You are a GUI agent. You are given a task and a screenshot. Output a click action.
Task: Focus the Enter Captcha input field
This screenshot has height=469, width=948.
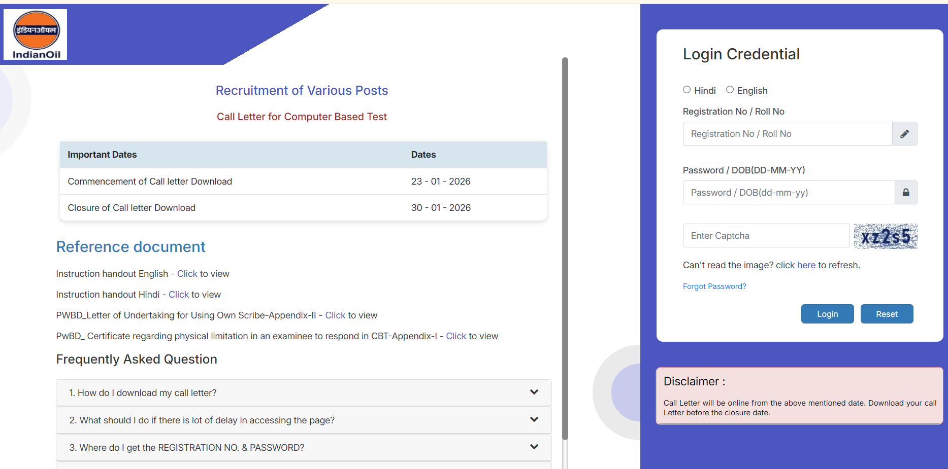coord(766,236)
